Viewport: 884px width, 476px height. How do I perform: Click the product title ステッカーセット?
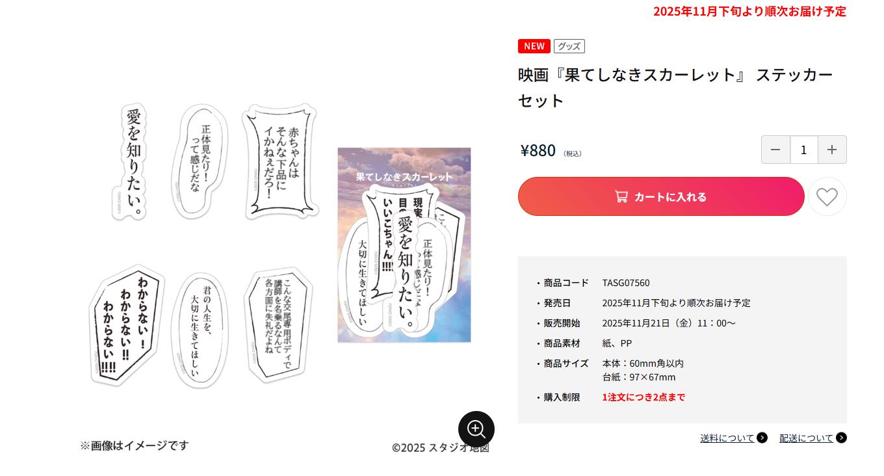pos(675,87)
